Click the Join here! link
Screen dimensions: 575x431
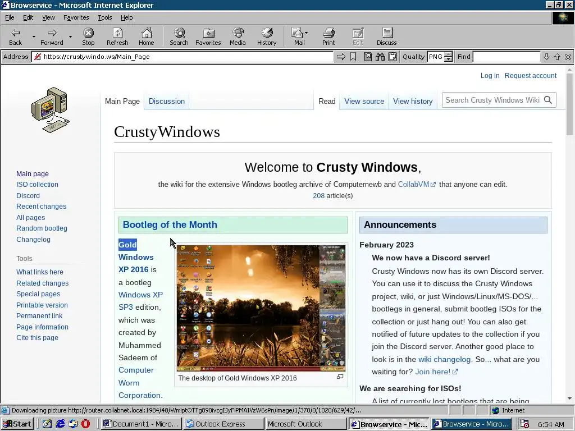click(x=436, y=372)
